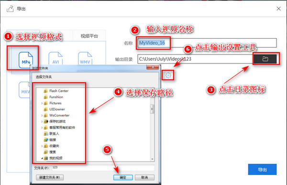
Task: Select the UIDowner folder
Action: pos(57,109)
